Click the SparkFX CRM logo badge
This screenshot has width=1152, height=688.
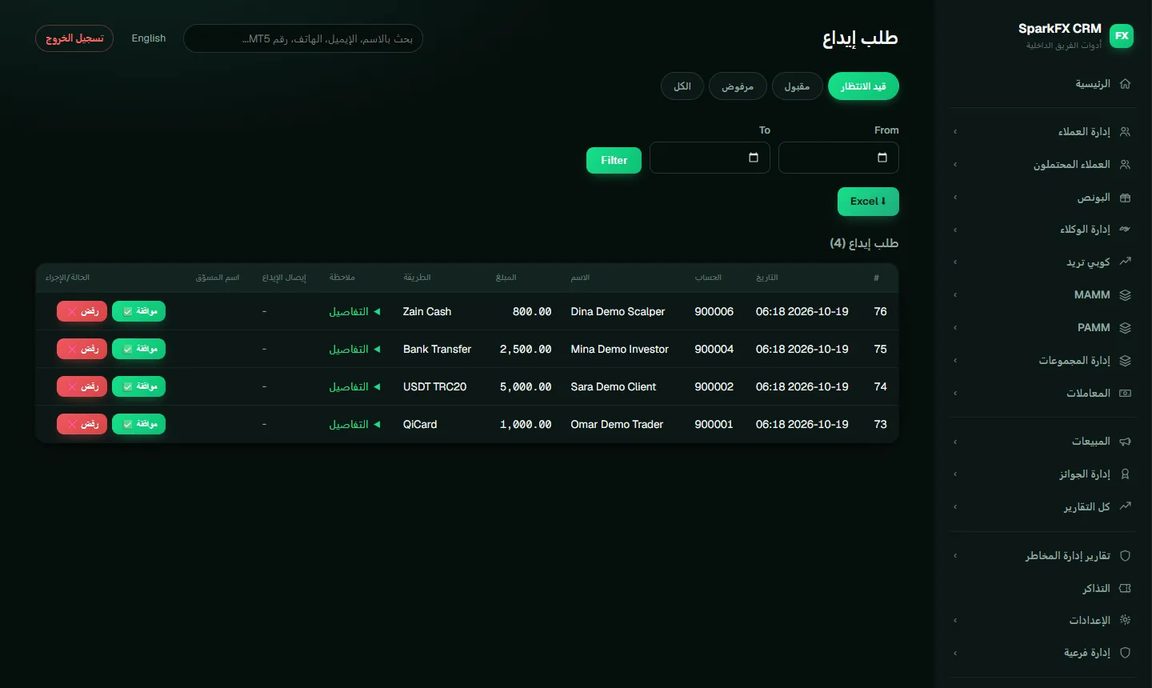tap(1122, 36)
